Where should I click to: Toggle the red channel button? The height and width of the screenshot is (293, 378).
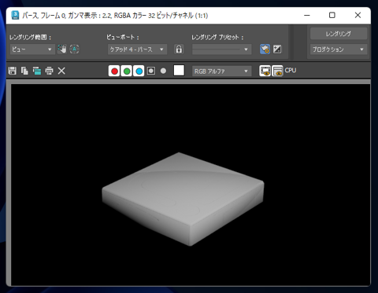coord(114,71)
